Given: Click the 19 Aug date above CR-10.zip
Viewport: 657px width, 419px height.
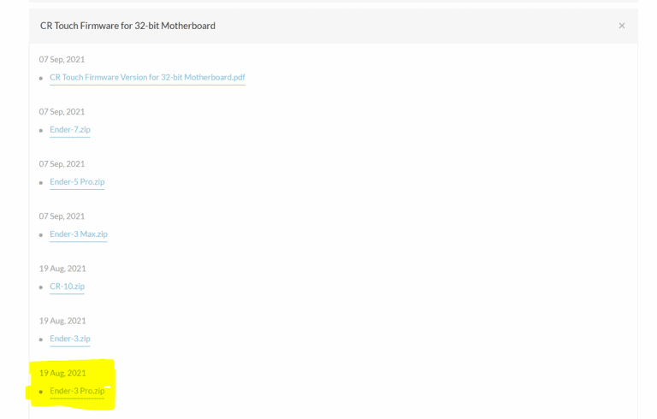Looking at the screenshot, I should (62, 269).
